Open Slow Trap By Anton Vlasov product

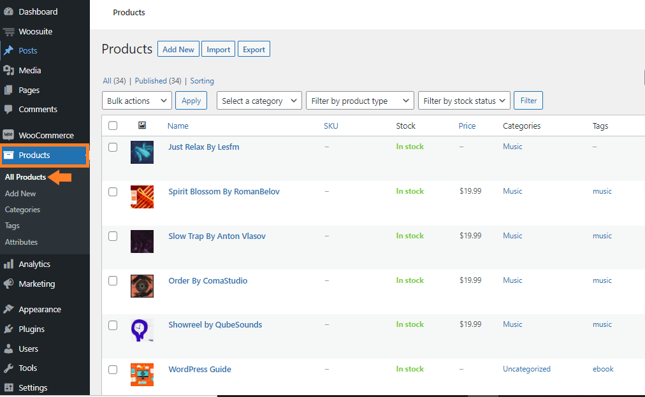coord(217,236)
